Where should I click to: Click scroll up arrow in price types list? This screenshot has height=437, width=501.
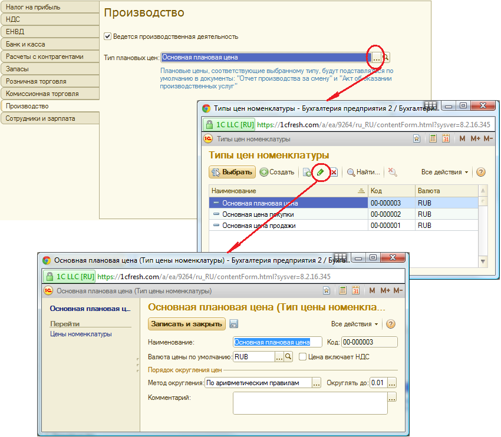tap(483, 191)
